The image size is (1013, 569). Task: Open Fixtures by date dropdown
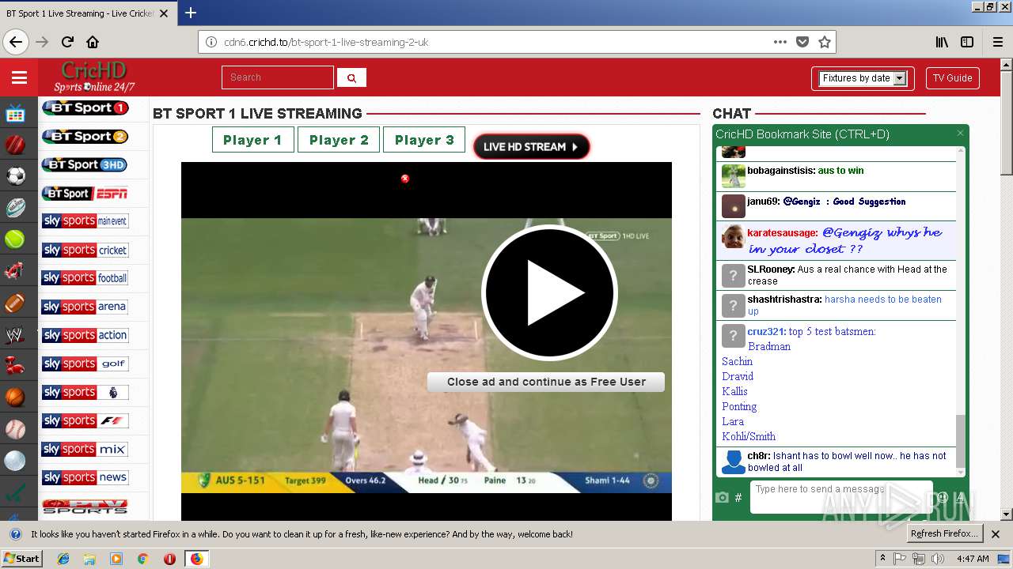(863, 78)
